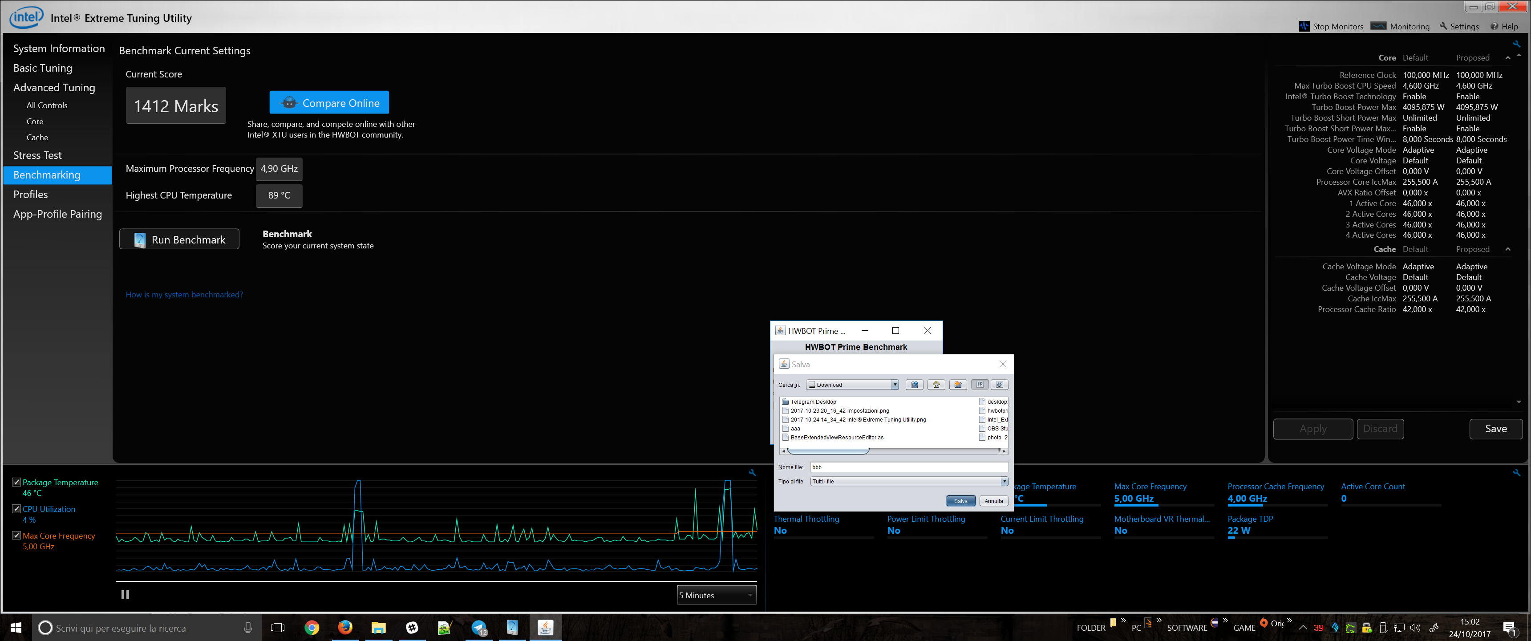Screen dimensions: 1531x641
Task: Open App-Profile Pairing section
Action: pyautogui.click(x=58, y=214)
